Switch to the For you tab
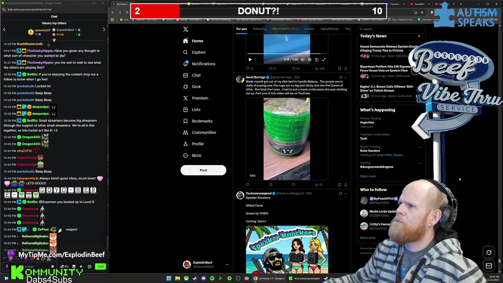 [x=241, y=29]
